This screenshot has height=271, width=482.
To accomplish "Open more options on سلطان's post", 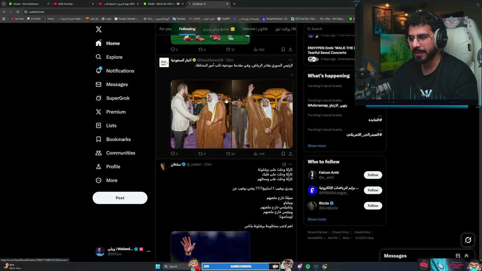I will (290, 164).
